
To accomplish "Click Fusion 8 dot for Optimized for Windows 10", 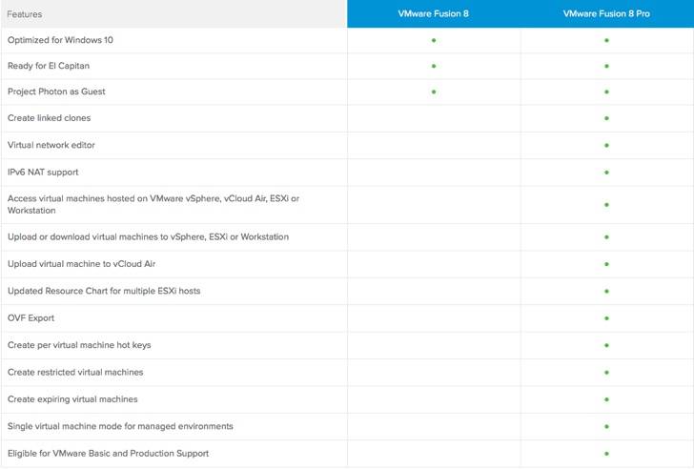I will pos(434,40).
